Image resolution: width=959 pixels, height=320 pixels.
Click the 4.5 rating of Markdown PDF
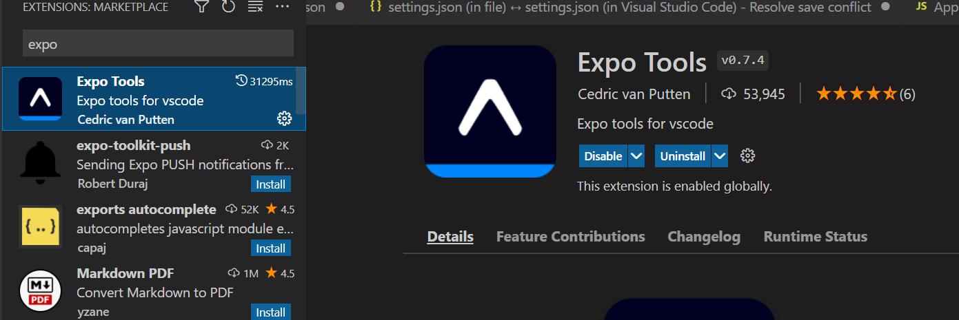281,273
